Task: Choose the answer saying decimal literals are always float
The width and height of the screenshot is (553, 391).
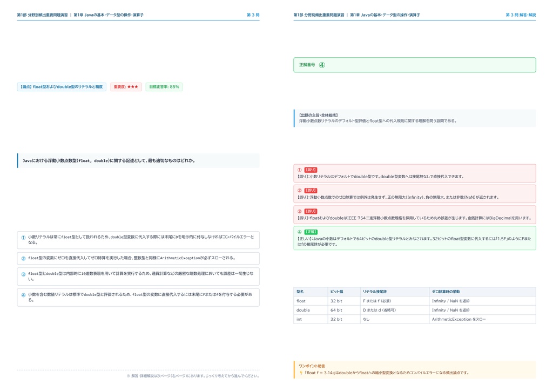Action: pyautogui.click(x=138, y=240)
